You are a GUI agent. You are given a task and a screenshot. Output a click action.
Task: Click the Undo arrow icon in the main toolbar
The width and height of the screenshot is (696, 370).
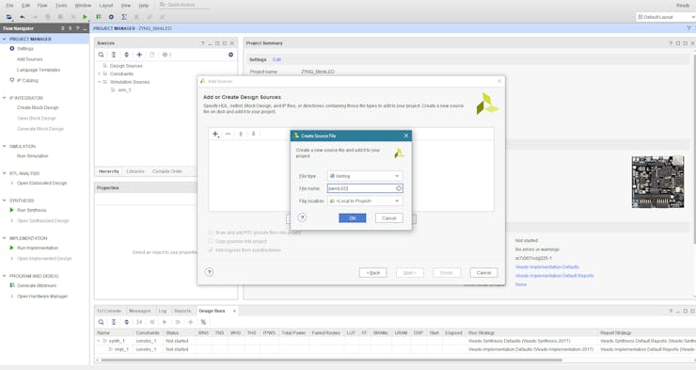23,17
